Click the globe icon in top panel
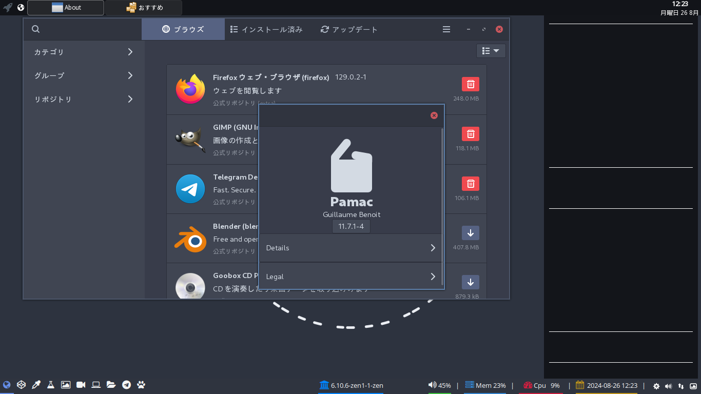Screen dimensions: 701x394 (x=21, y=7)
